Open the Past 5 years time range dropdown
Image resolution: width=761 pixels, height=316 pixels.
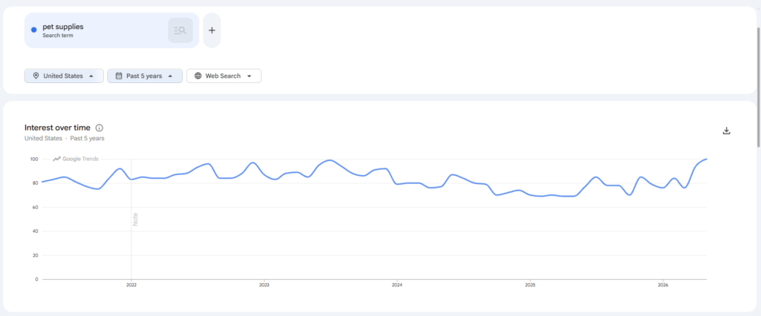pyautogui.click(x=145, y=76)
